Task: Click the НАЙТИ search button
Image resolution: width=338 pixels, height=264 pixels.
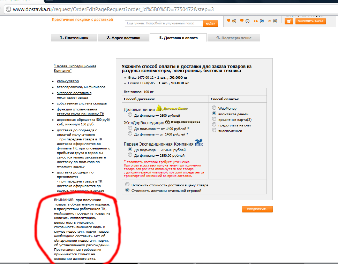Action: point(210,24)
